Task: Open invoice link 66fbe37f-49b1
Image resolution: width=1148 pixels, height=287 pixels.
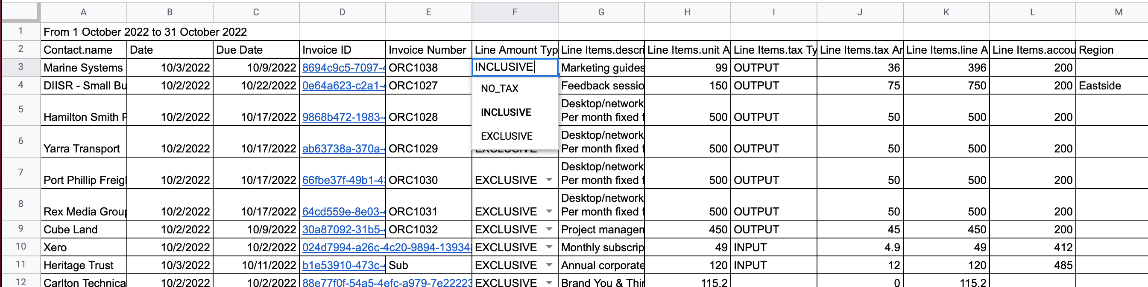Action: (x=344, y=180)
